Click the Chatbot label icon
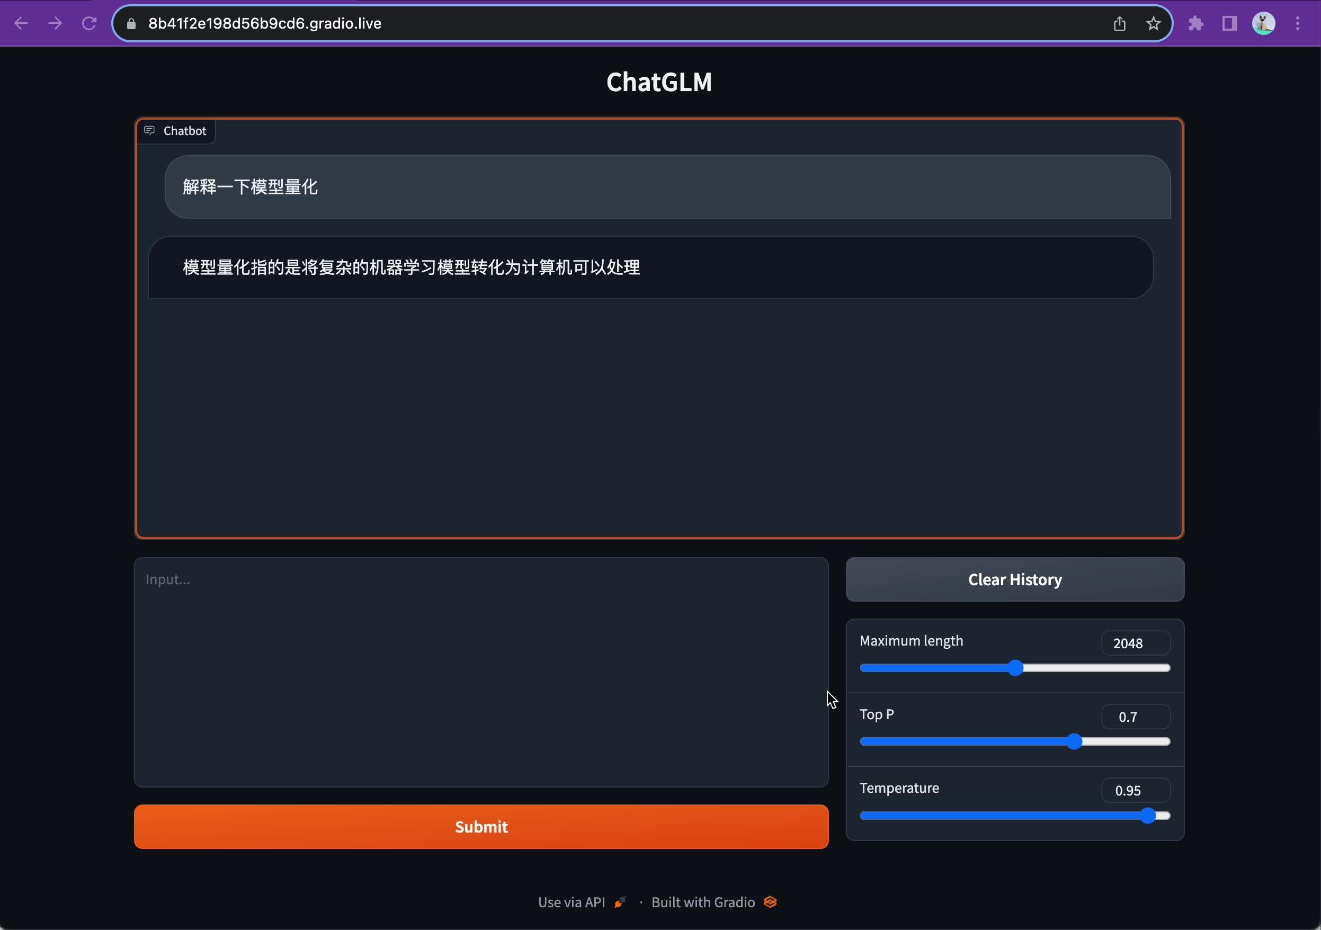This screenshot has width=1321, height=930. point(149,131)
